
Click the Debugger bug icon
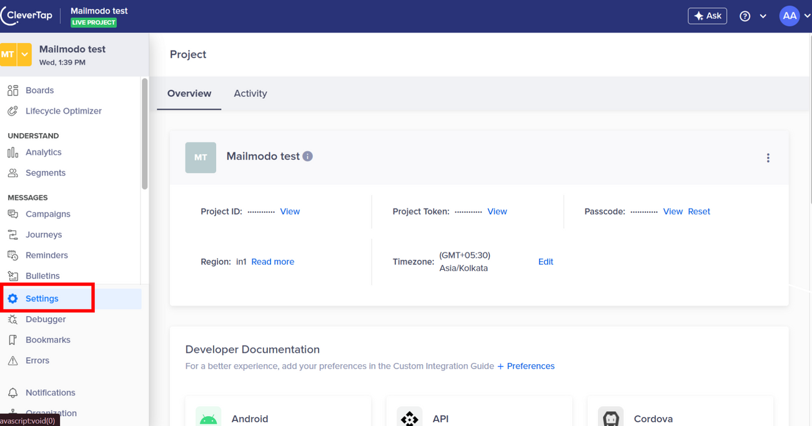12,319
